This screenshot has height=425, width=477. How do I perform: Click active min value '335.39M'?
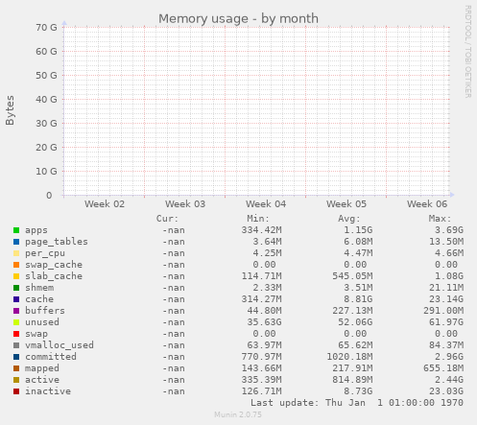click(x=262, y=380)
